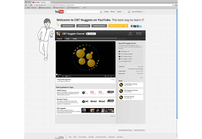Open the account dropdown next to the username
202x139 pixels.
pyautogui.click(x=144, y=12)
